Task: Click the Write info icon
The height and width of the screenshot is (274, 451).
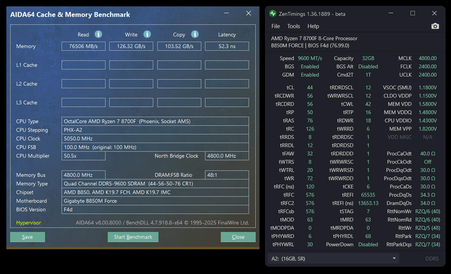Action: coord(147,34)
